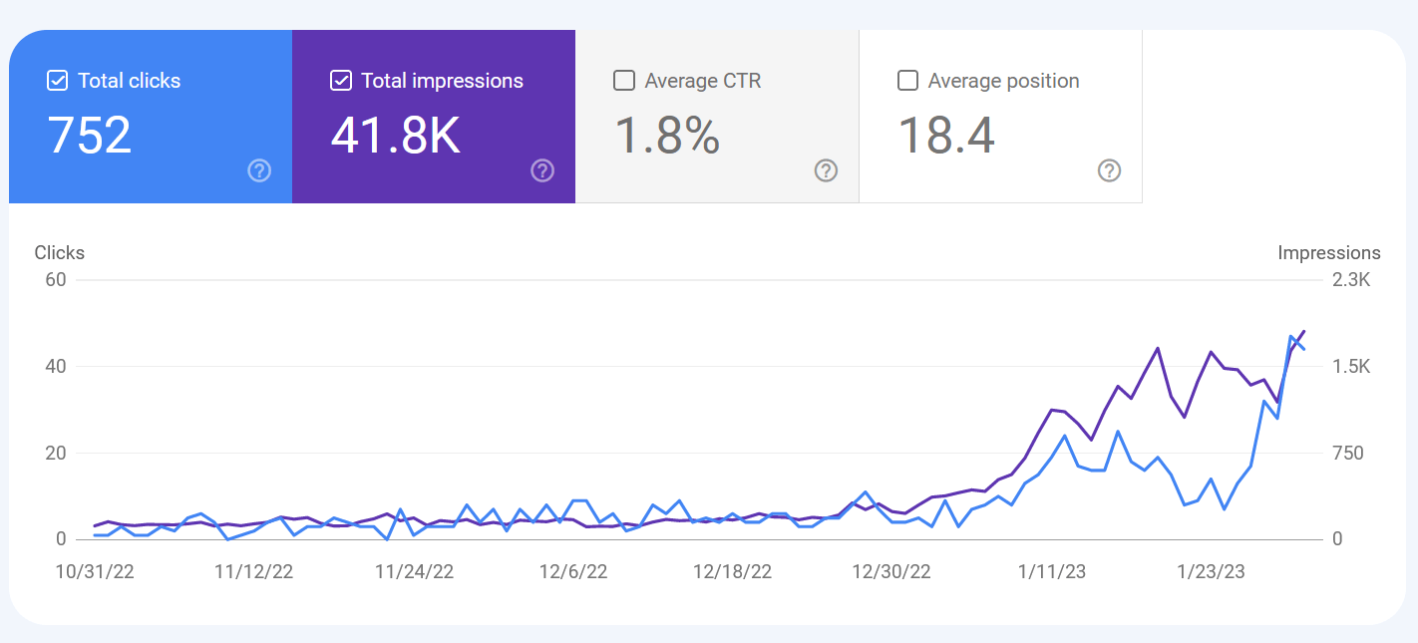Screen dimensions: 1418x643
Task: Open help icon on Average position card
Action: tap(1109, 170)
